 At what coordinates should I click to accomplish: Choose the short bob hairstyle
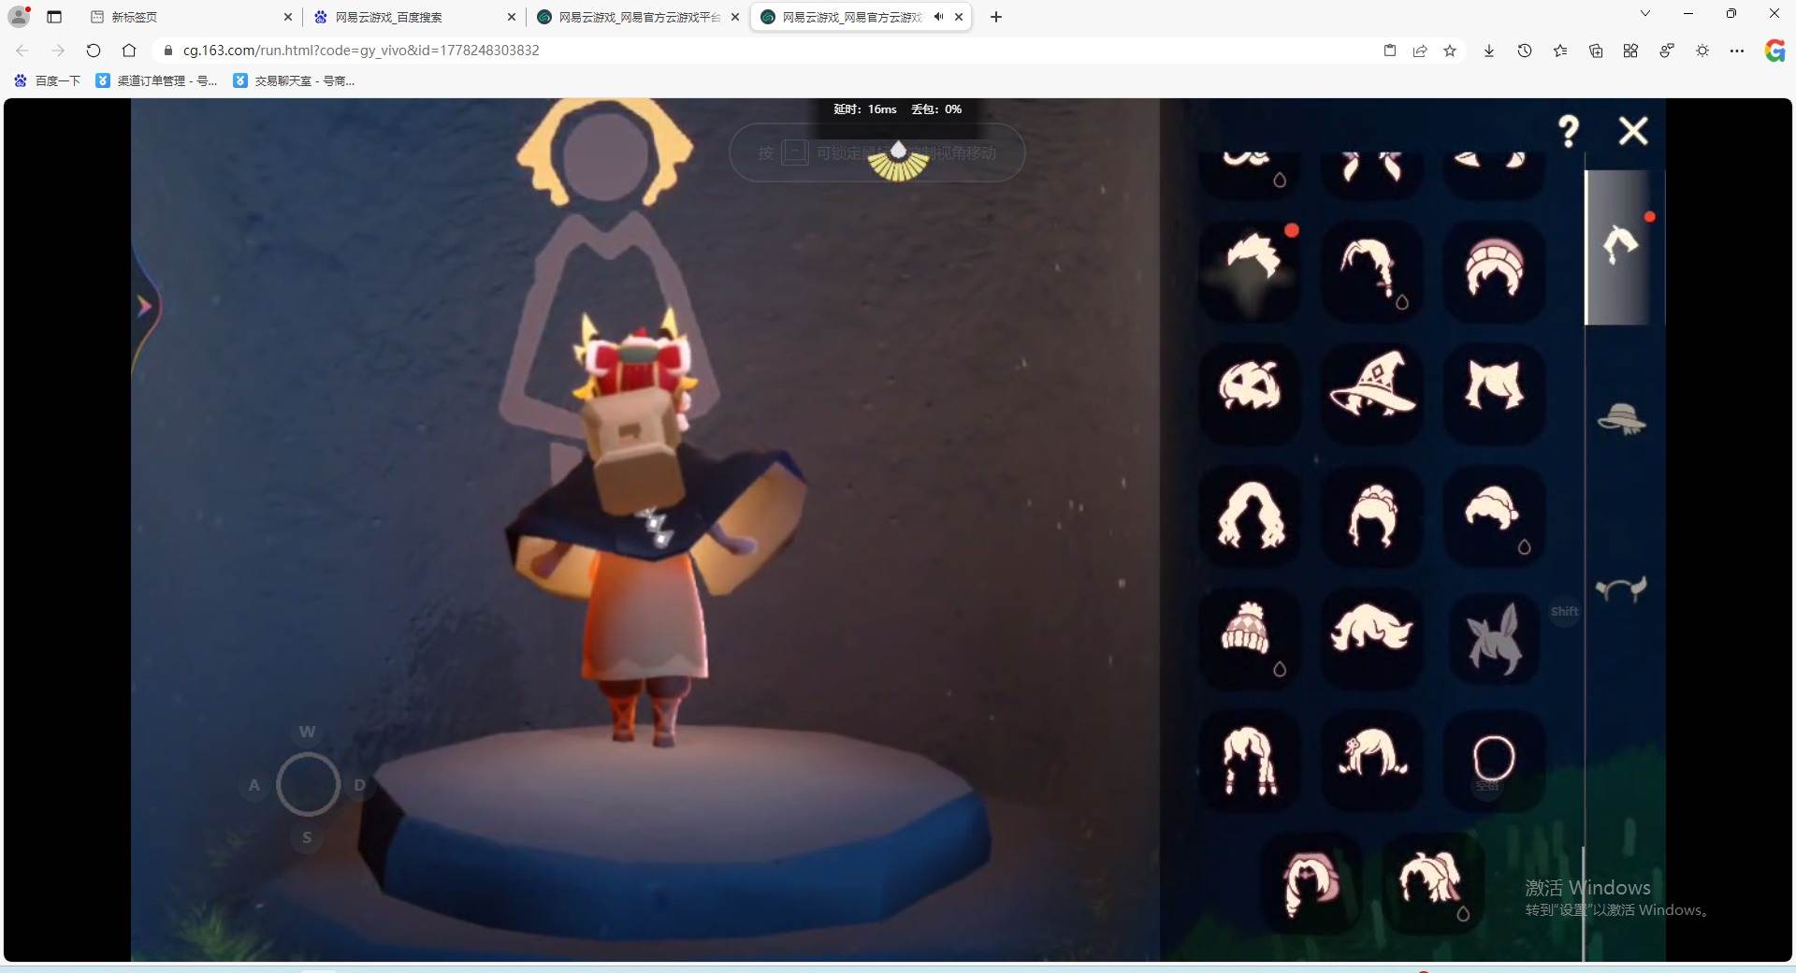click(1494, 515)
